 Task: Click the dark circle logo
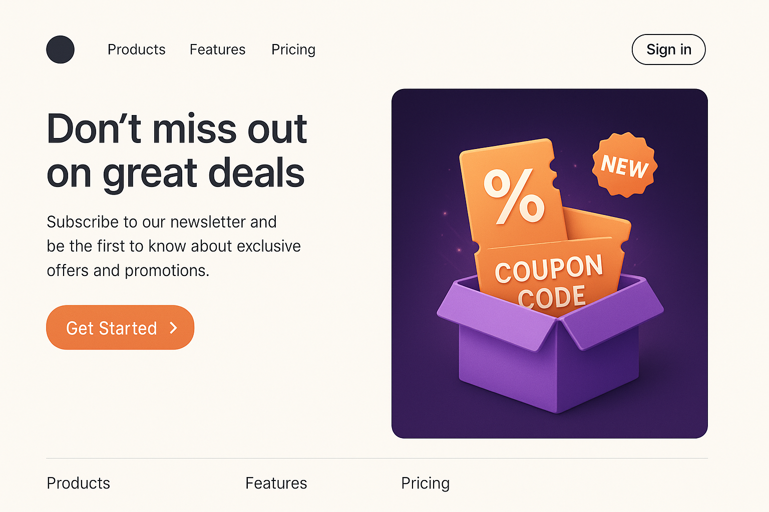coord(60,49)
